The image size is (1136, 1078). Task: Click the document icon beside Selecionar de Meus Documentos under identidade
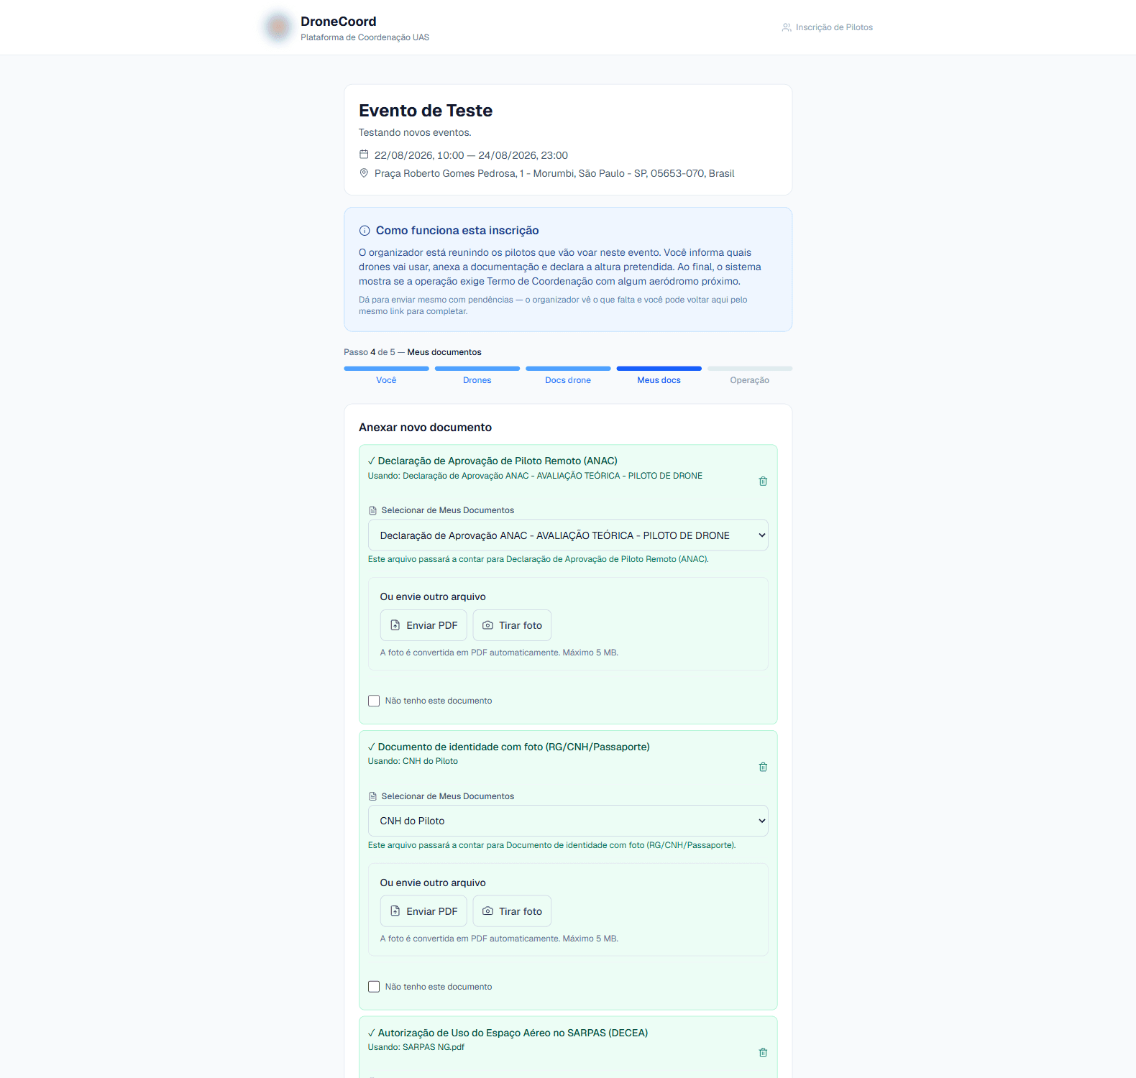[x=372, y=796]
